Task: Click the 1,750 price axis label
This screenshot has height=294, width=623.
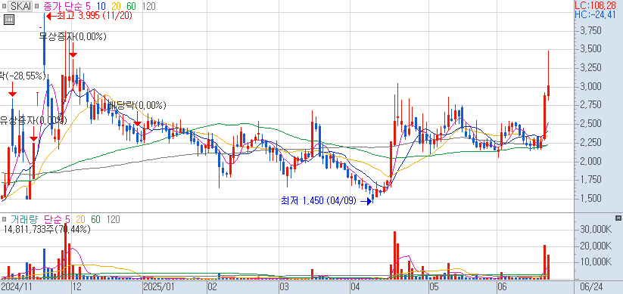Action: tap(590, 180)
